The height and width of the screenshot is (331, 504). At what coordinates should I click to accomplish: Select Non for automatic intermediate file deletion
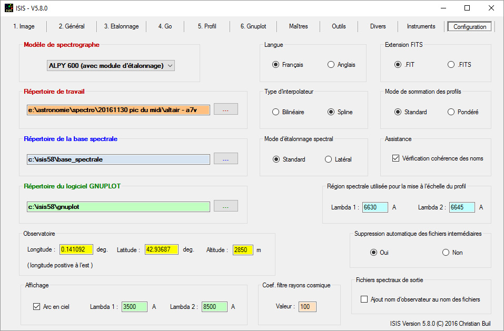(446, 253)
